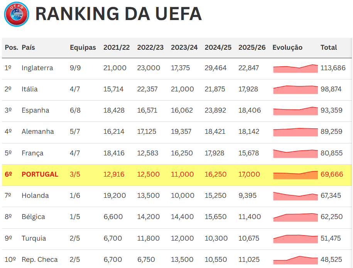353x268 pixels.
Task: Open the Espanha row entry
Action: tap(35, 110)
